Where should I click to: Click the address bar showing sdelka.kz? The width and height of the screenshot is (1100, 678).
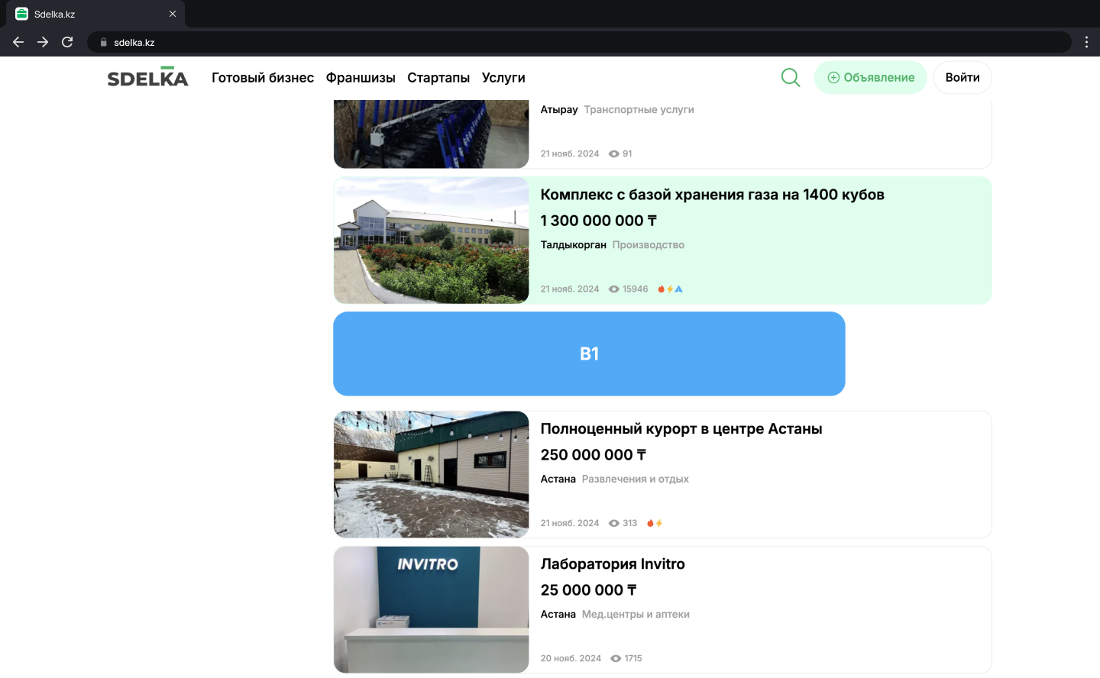[535, 43]
